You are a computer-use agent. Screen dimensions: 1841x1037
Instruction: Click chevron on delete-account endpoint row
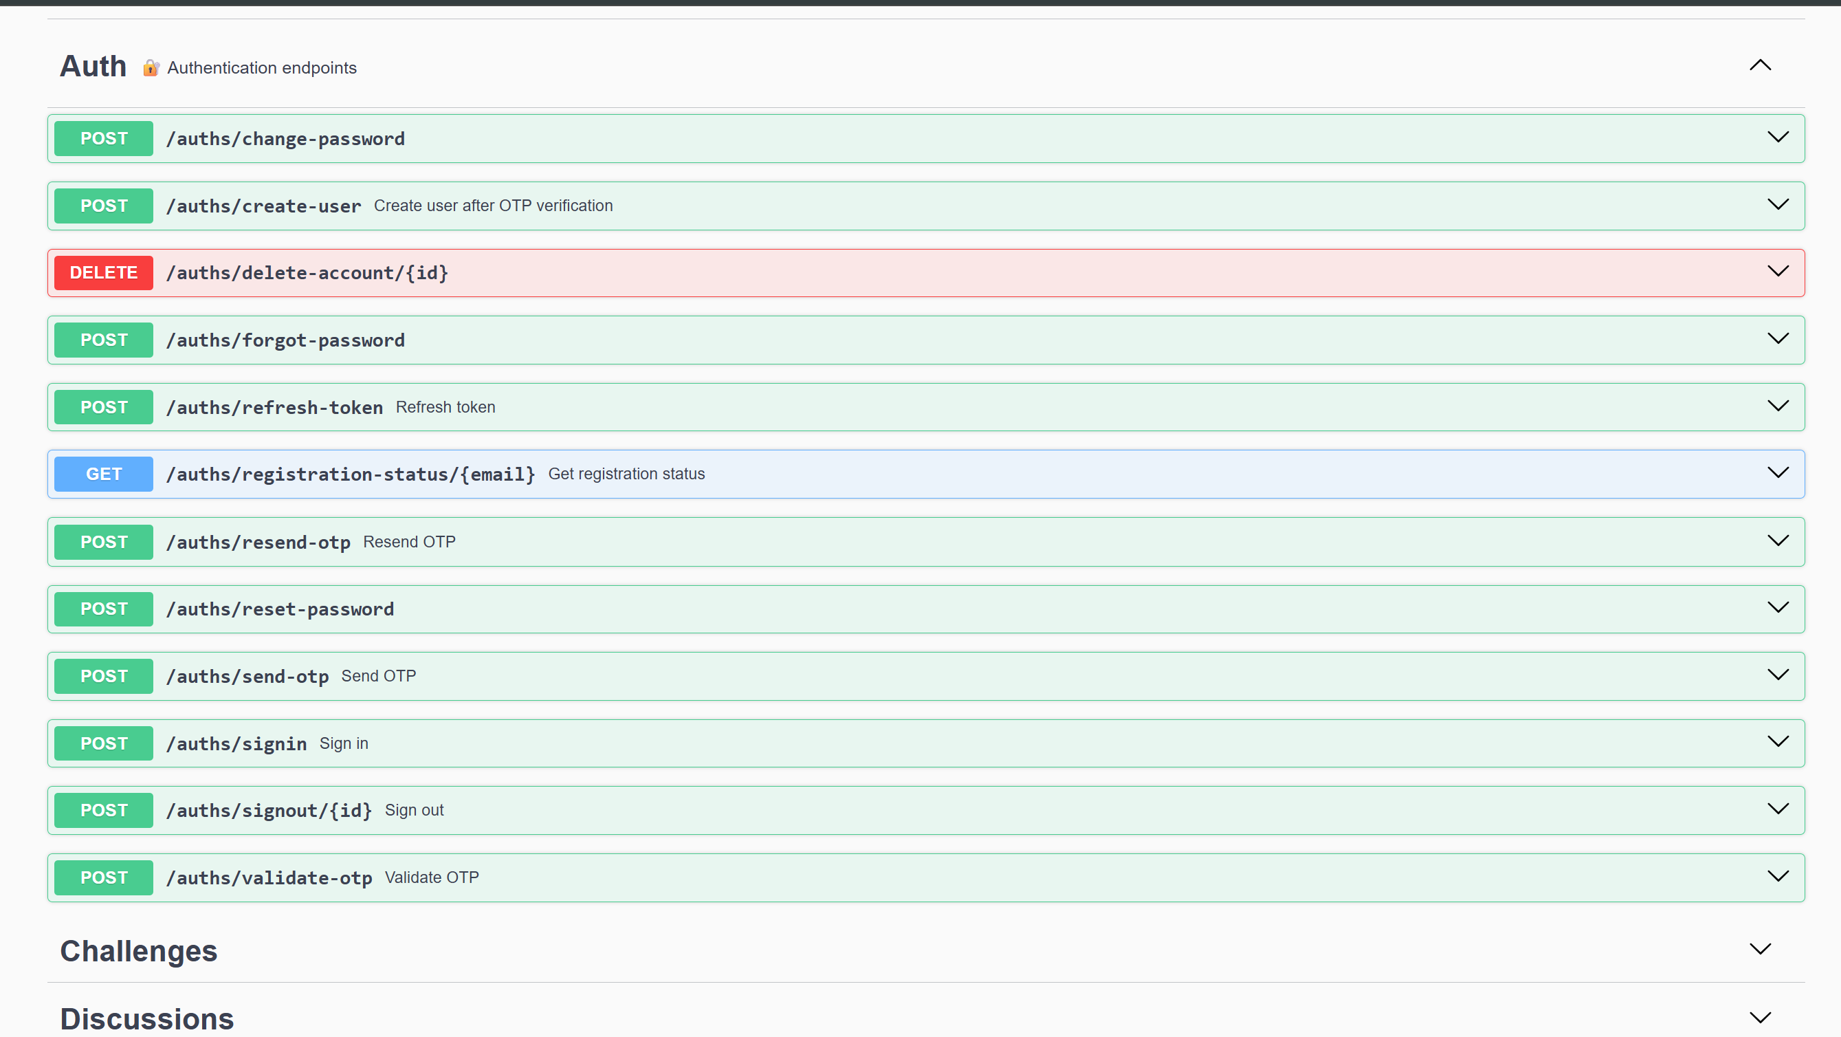tap(1777, 272)
